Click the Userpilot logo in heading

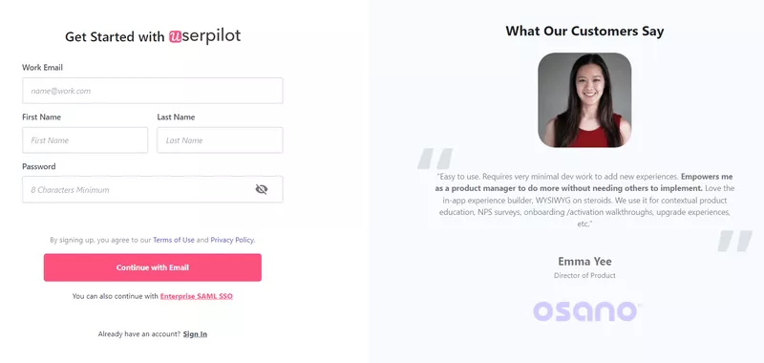204,36
